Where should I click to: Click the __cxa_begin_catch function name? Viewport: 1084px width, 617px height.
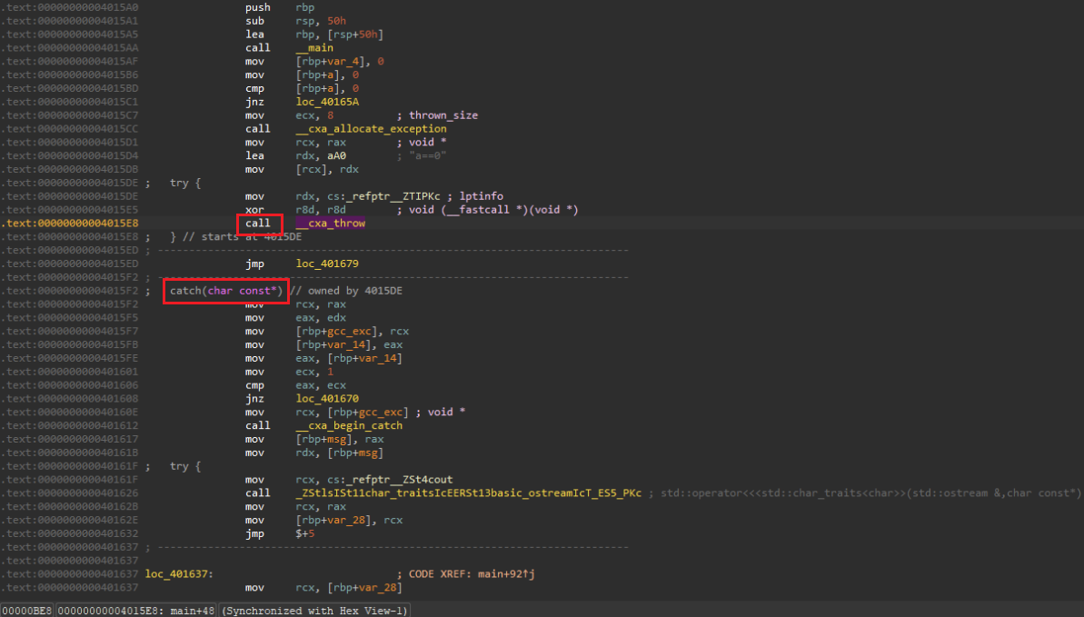349,425
